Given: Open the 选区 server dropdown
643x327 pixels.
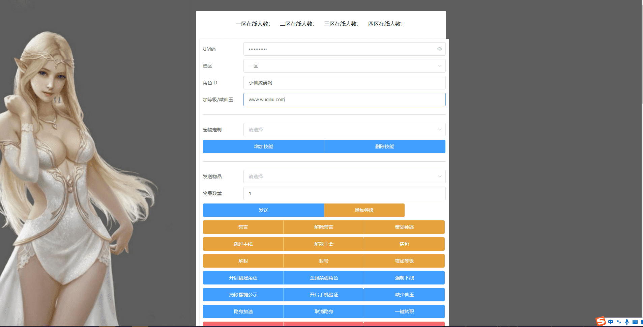Looking at the screenshot, I should (x=344, y=66).
